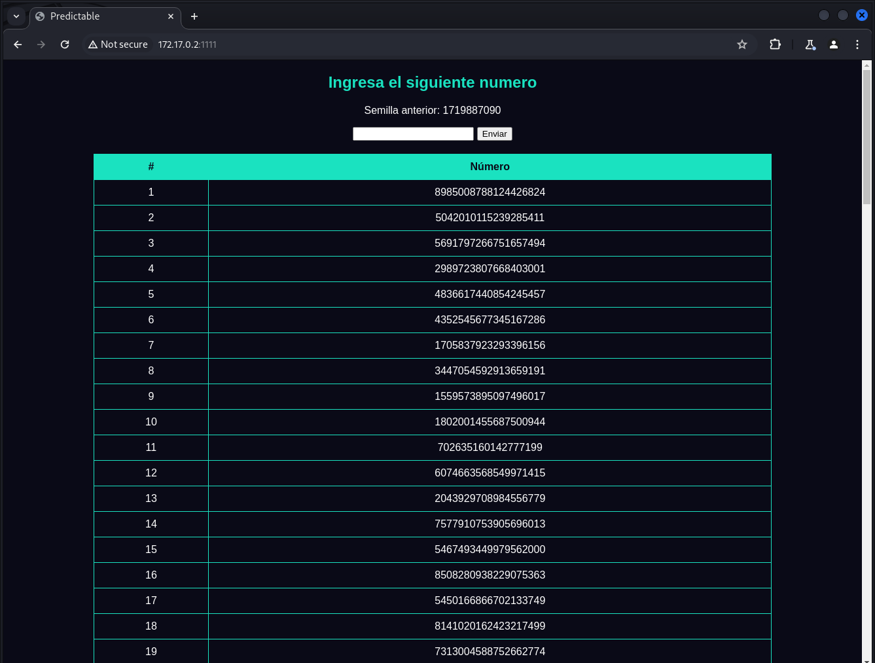Click the forward navigation arrow
The width and height of the screenshot is (875, 663).
(x=41, y=45)
